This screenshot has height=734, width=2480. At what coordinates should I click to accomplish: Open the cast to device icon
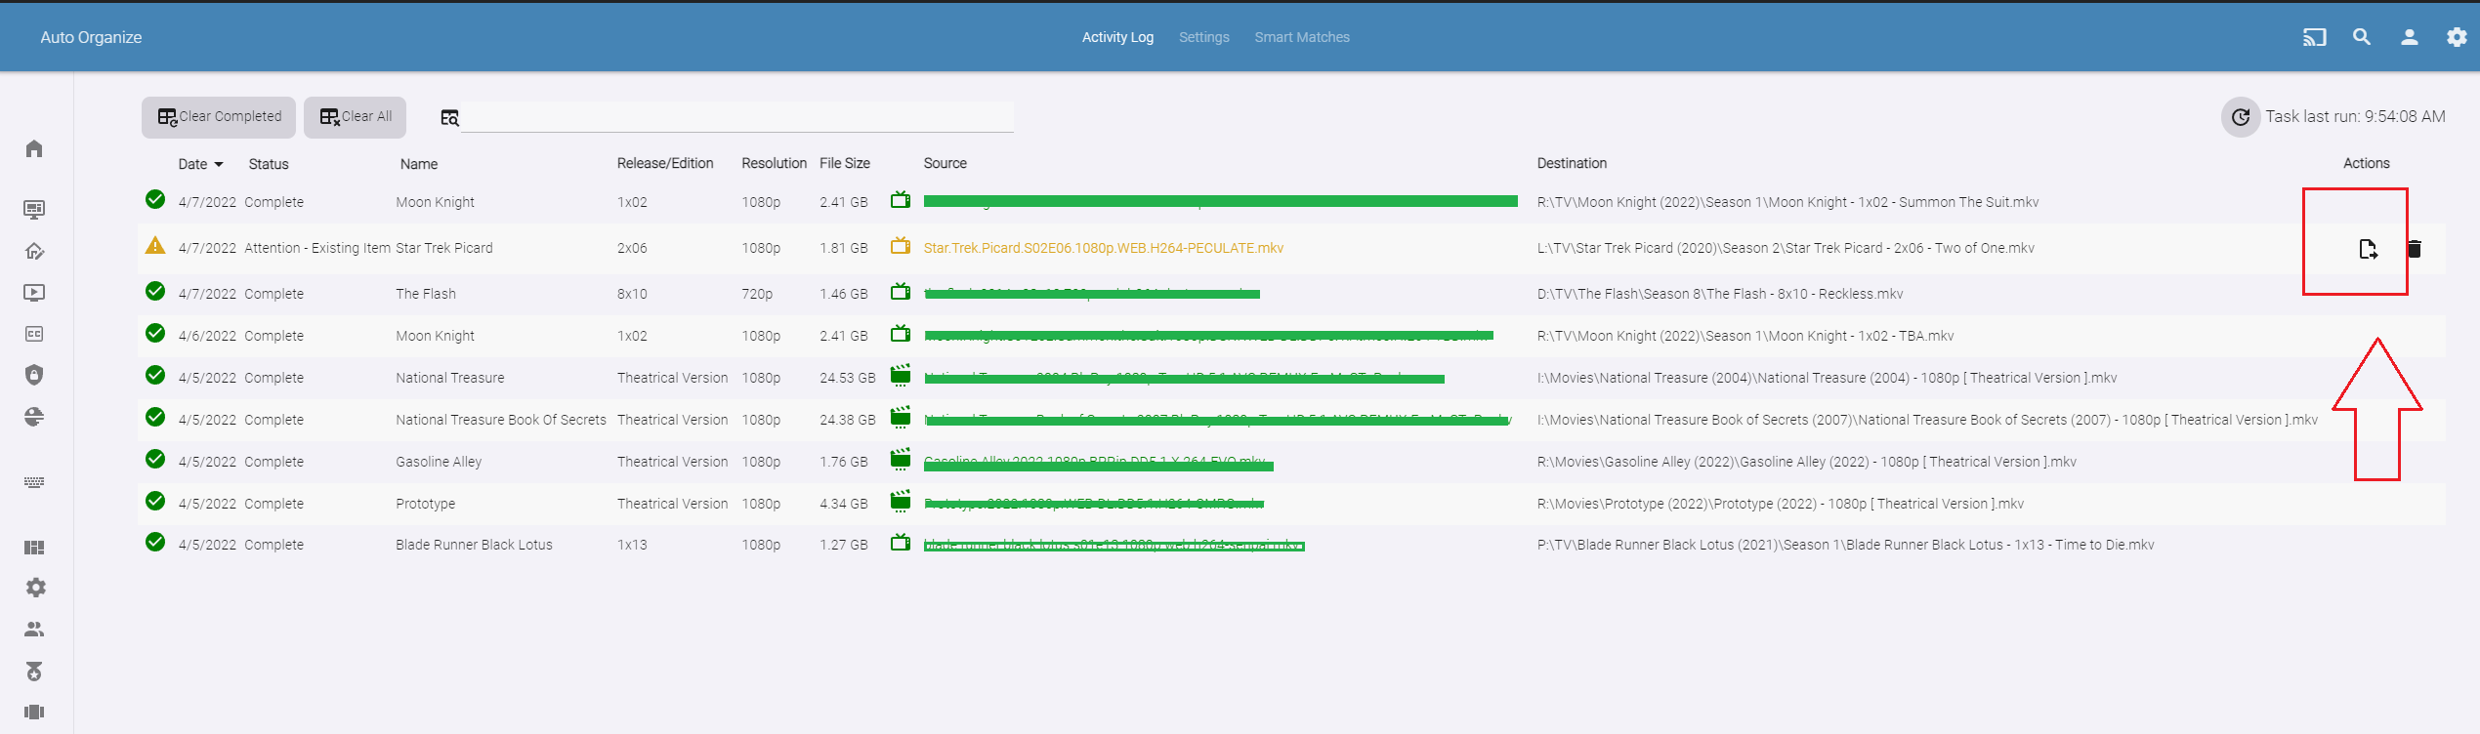(2314, 37)
